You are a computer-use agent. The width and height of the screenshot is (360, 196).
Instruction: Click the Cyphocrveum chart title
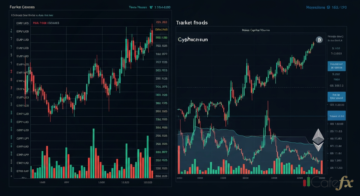pyautogui.click(x=193, y=40)
